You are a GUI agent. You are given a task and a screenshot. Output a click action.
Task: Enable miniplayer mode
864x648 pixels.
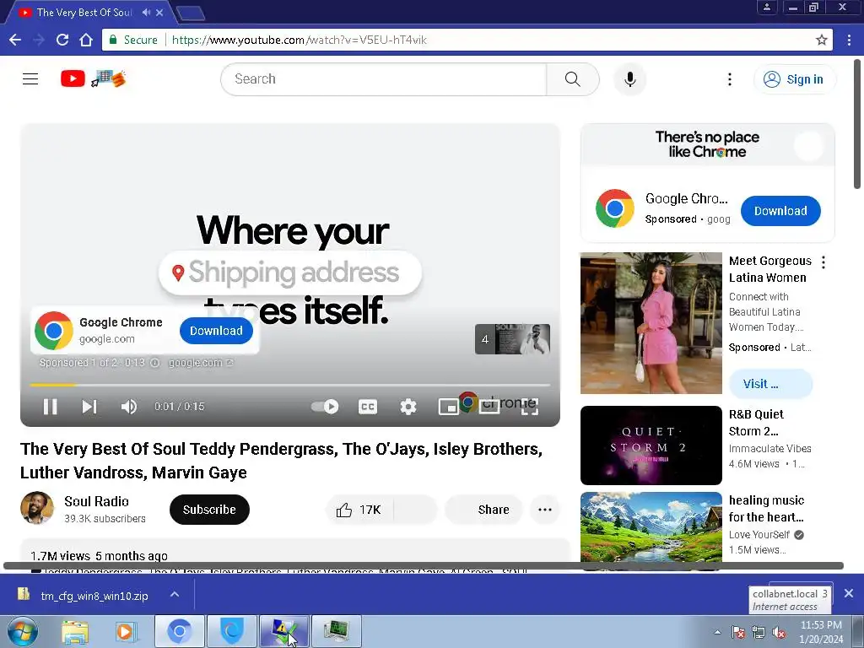coord(449,407)
